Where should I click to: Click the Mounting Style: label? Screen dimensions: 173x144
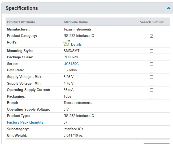click(x=20, y=51)
